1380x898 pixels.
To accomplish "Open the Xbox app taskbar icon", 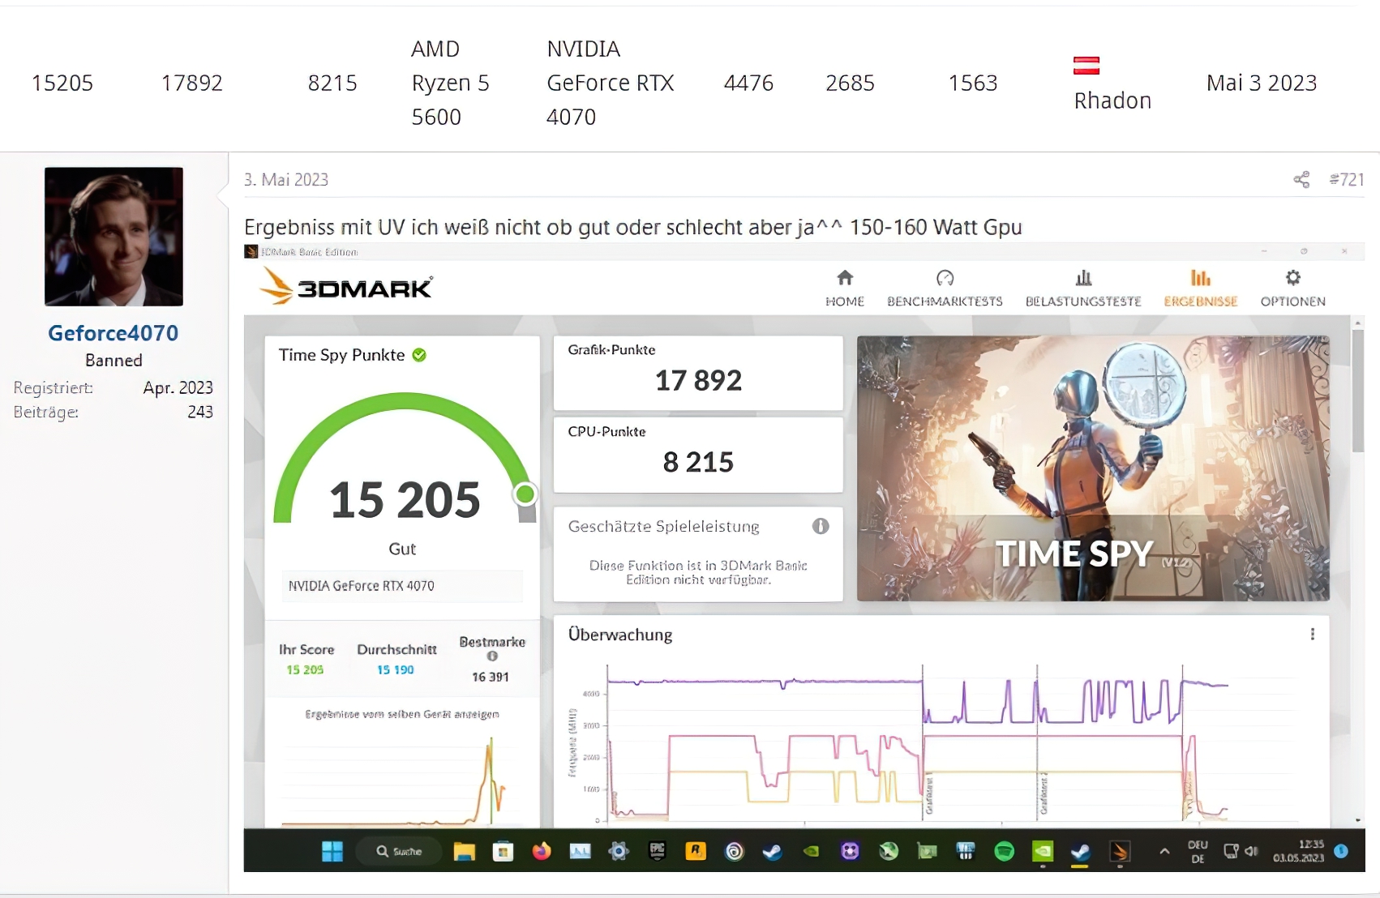I will [889, 851].
